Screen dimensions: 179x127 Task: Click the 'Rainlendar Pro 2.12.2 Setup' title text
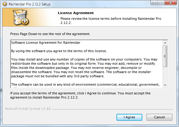tap(29, 4)
